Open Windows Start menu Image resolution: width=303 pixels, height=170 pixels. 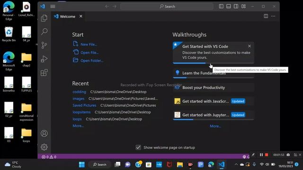(x=82, y=164)
